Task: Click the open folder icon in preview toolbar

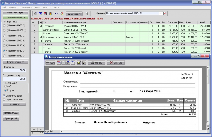Action: [79, 63]
